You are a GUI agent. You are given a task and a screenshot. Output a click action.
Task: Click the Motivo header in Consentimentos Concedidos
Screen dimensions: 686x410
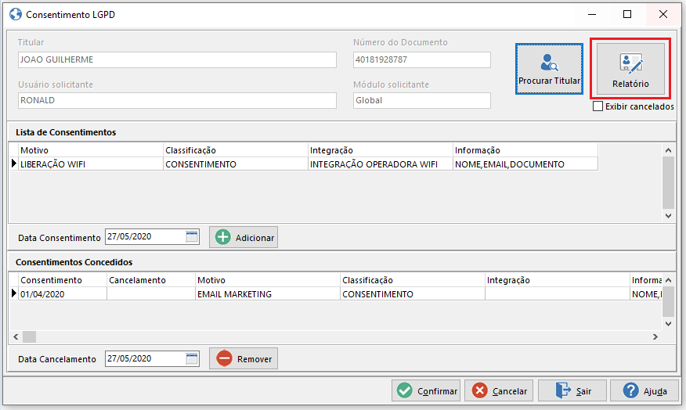click(267, 280)
